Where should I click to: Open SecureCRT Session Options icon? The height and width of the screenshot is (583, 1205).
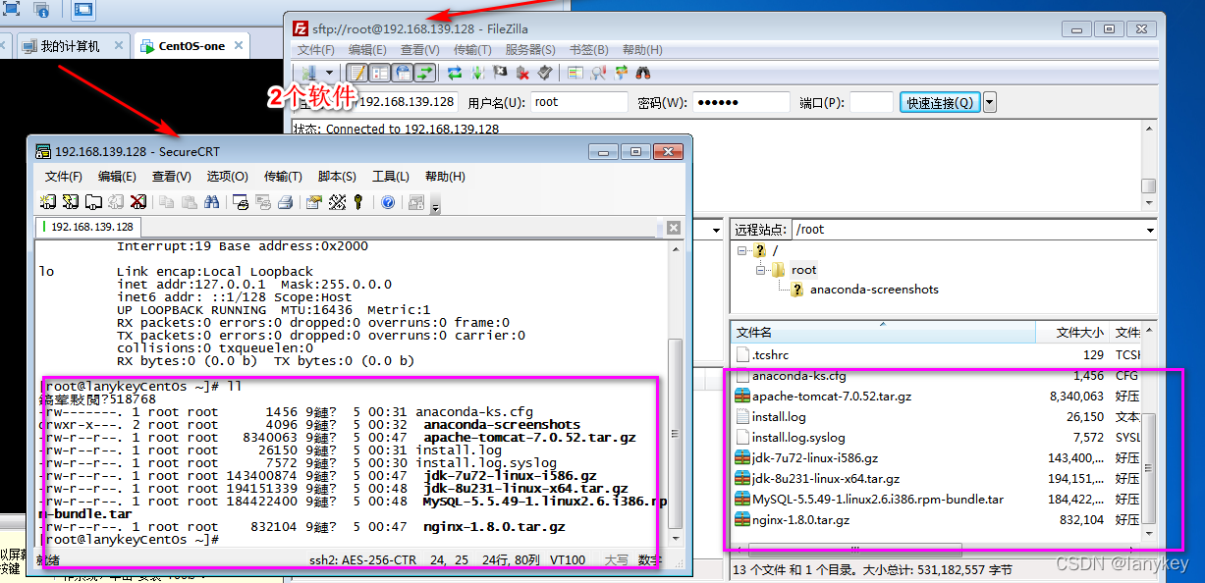pyautogui.click(x=313, y=202)
